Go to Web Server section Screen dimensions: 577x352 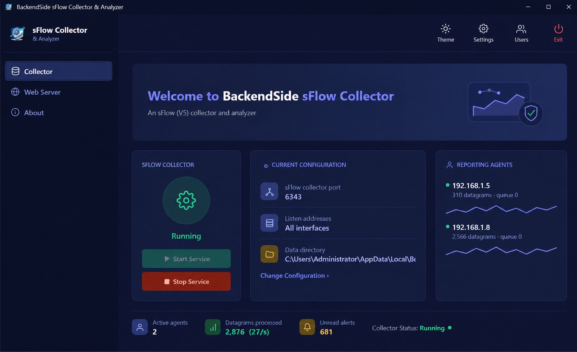pyautogui.click(x=59, y=92)
